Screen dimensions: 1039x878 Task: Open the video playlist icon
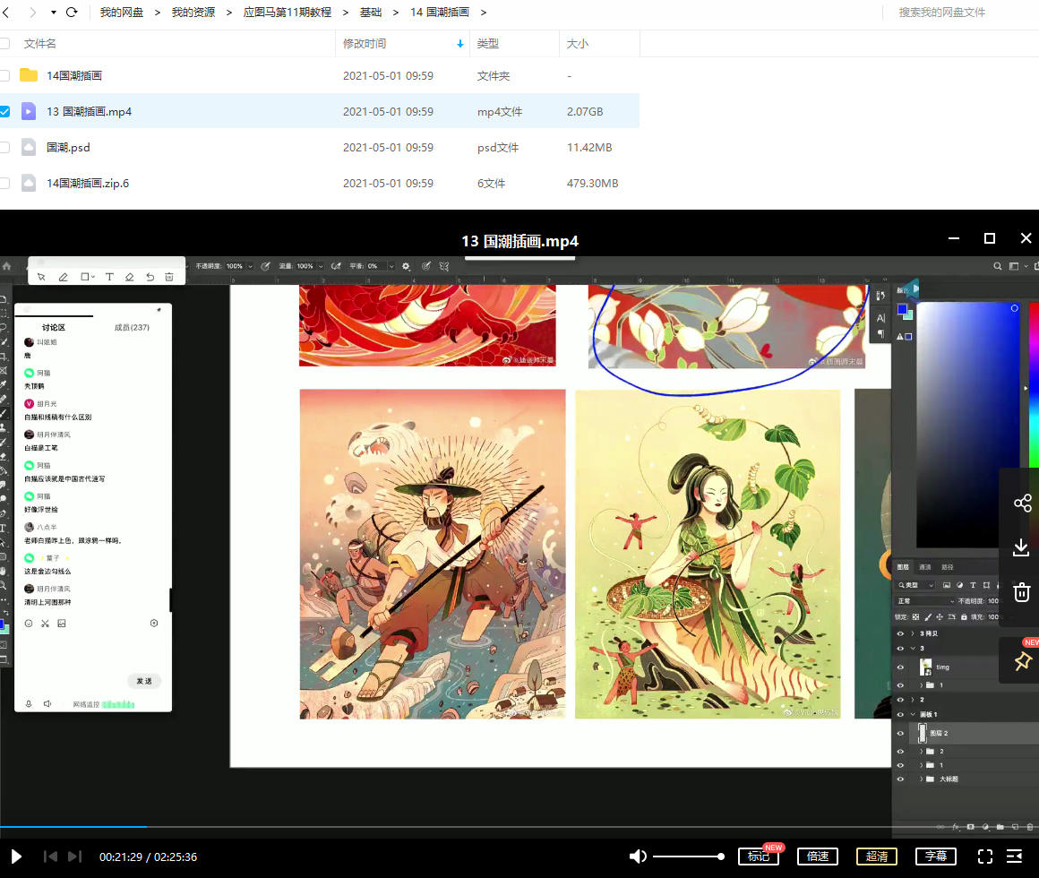pos(1015,856)
